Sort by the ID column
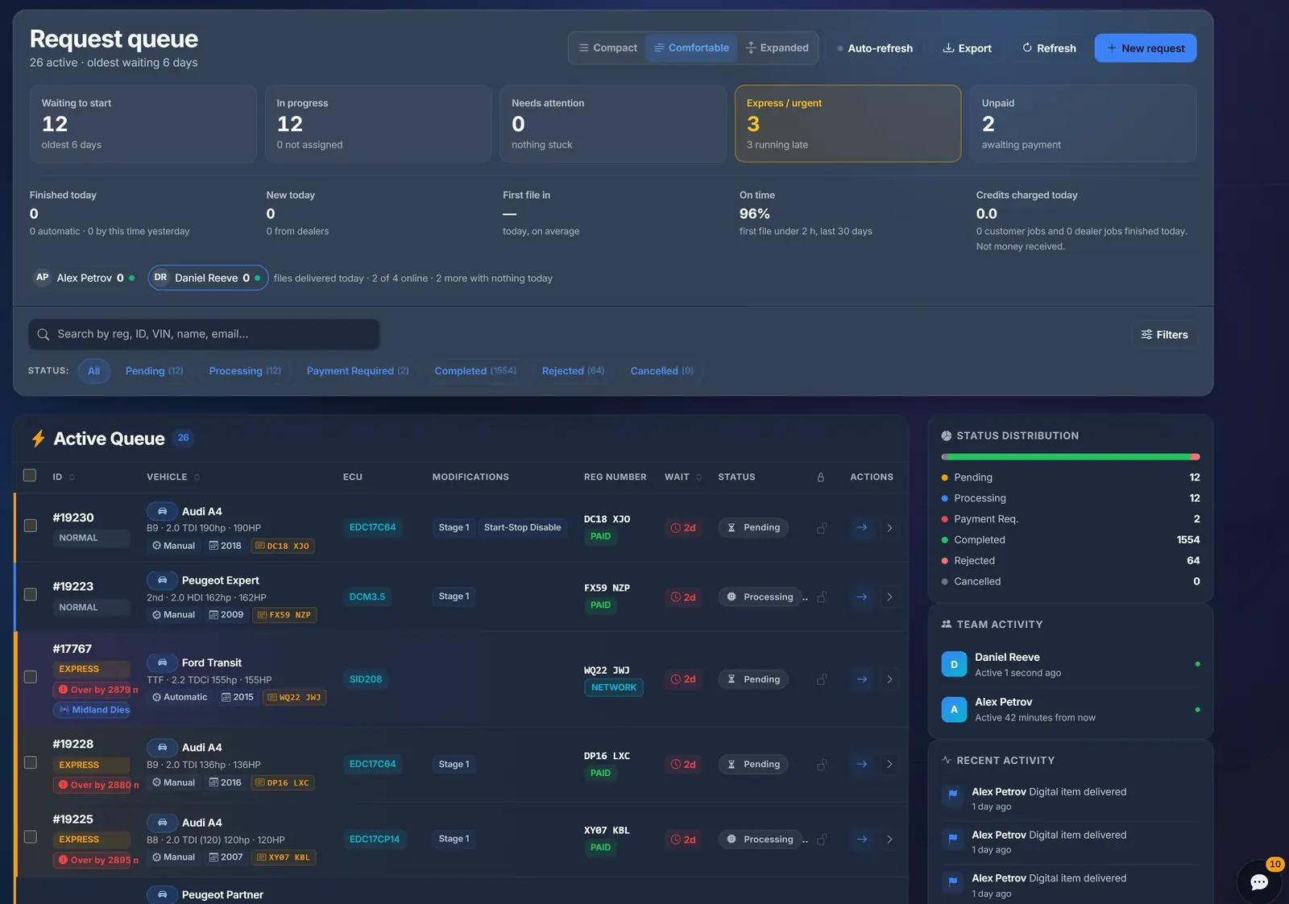 click(x=64, y=477)
